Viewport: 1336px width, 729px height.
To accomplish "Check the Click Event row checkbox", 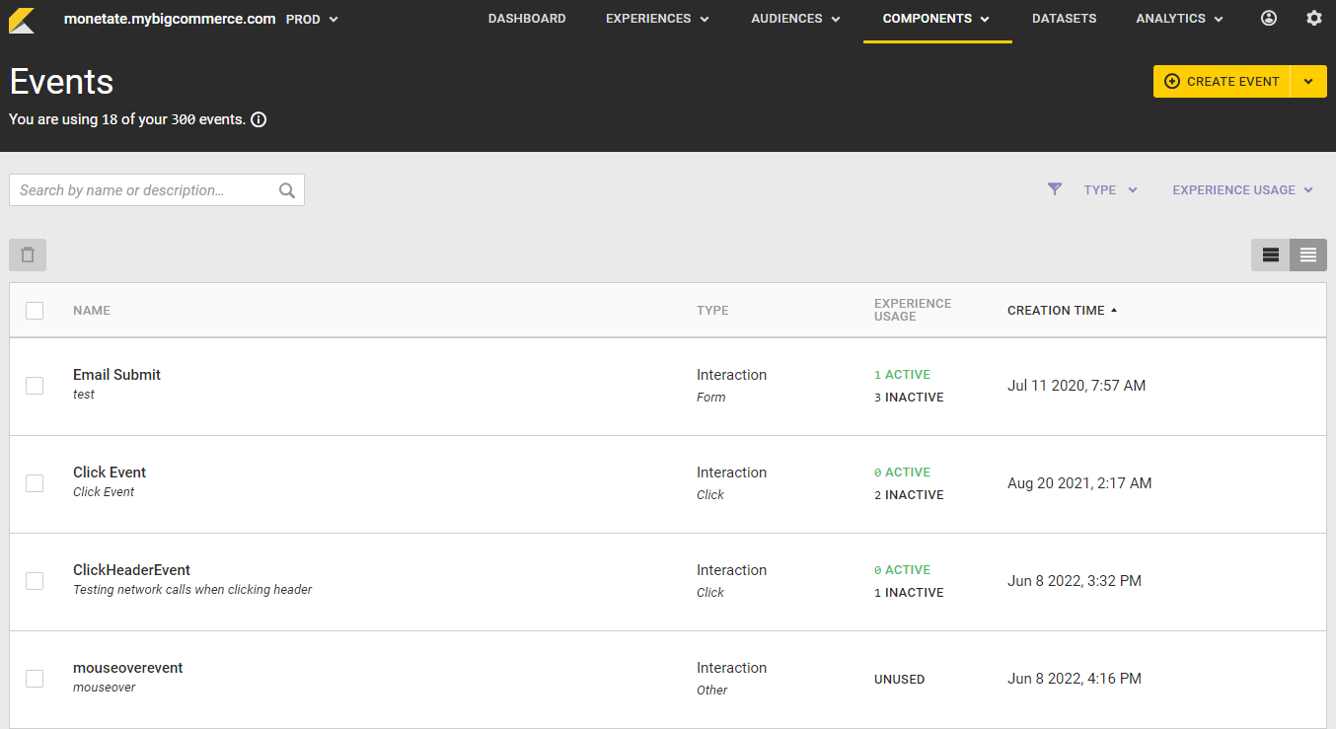I will coord(35,483).
